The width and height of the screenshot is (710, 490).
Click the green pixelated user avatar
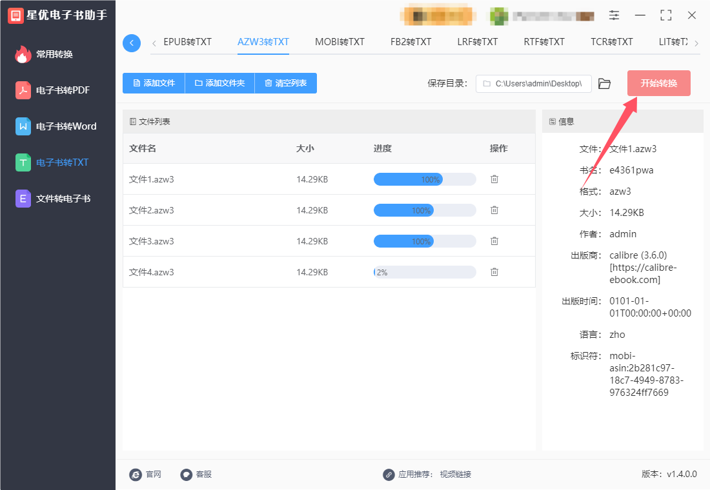point(498,16)
